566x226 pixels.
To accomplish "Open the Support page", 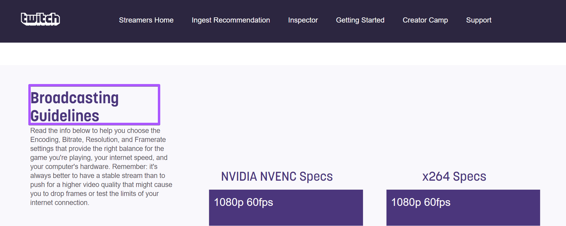I will coord(478,20).
